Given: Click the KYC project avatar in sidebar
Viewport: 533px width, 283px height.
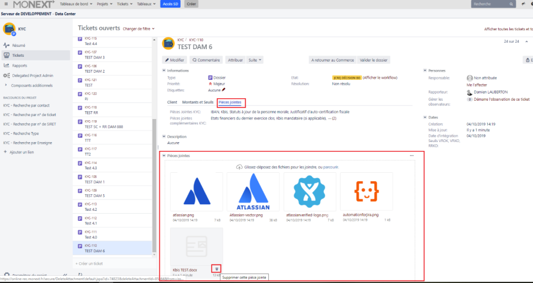Looking at the screenshot, I should click(x=9, y=28).
